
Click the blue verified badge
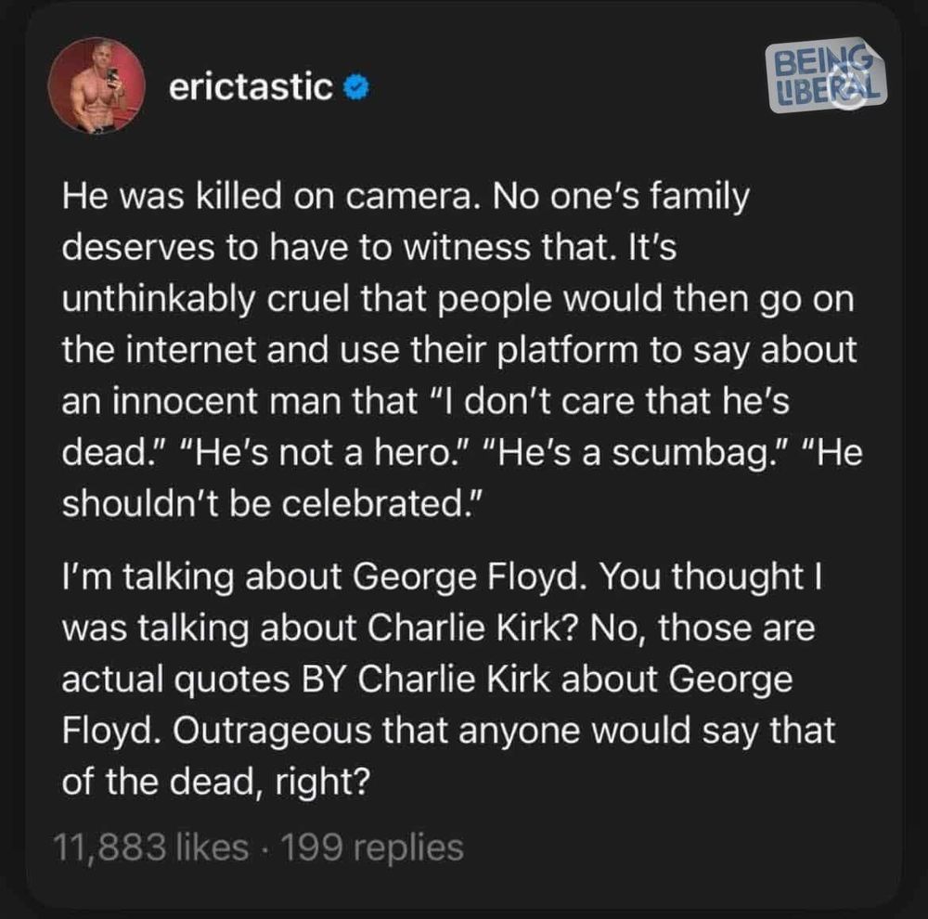coord(357,87)
